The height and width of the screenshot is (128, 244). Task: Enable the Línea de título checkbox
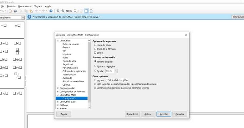(x=95, y=45)
